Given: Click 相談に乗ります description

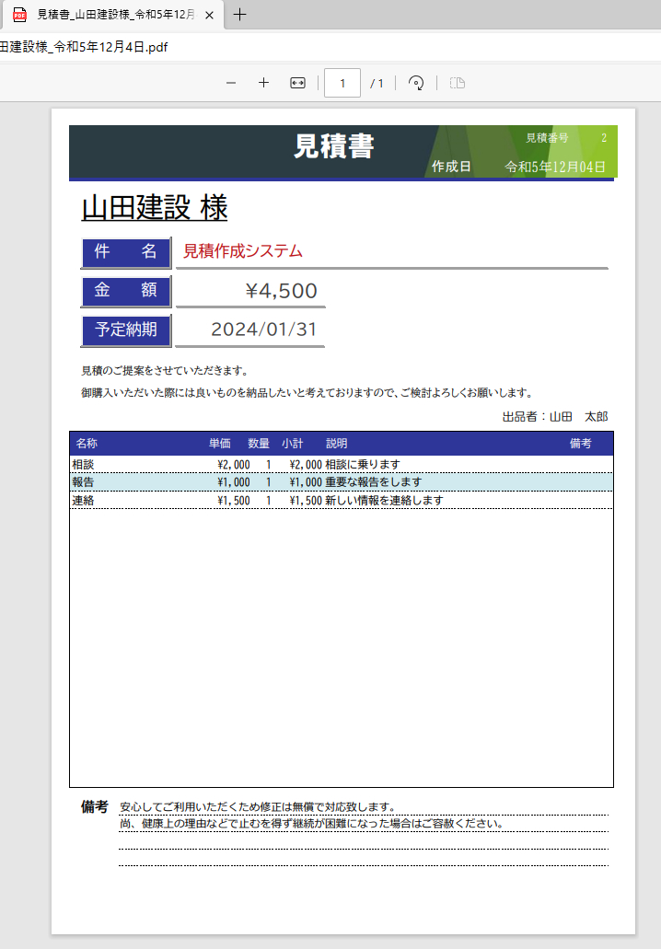Looking at the screenshot, I should coord(363,465).
